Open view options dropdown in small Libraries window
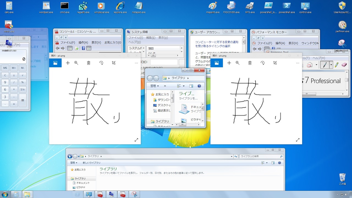The height and width of the screenshot is (198, 352). pos(184,86)
